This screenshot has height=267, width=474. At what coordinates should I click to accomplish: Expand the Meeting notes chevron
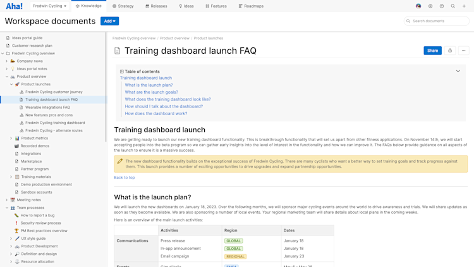[7, 200]
